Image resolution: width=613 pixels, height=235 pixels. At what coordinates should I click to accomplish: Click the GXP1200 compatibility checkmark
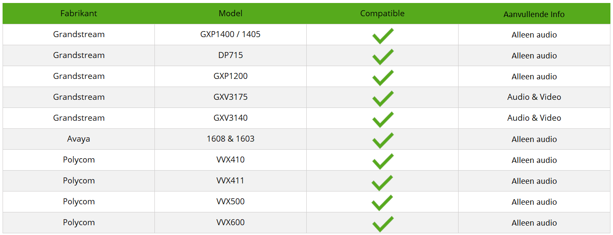pyautogui.click(x=382, y=77)
